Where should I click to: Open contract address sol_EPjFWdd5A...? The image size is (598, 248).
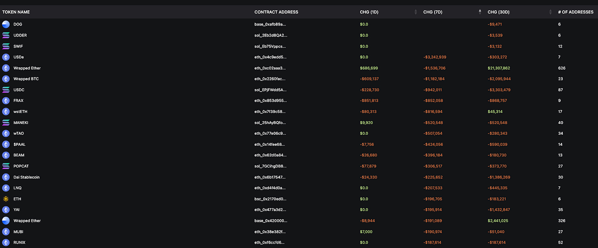(271, 90)
